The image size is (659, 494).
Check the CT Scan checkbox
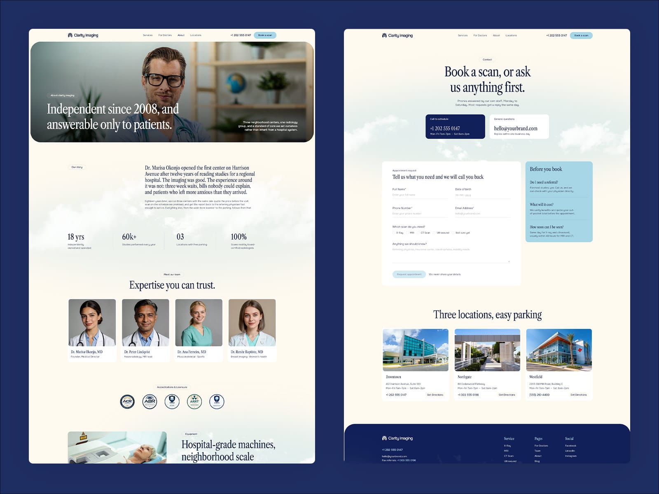coord(418,233)
